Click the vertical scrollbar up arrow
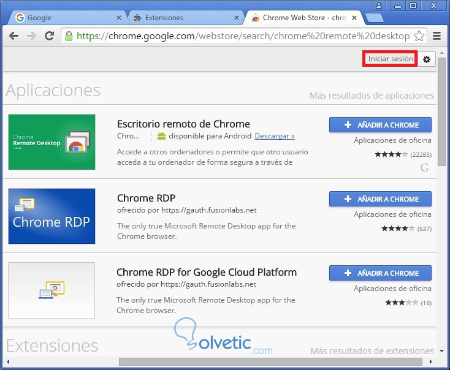The height and width of the screenshot is (370, 450). click(441, 53)
